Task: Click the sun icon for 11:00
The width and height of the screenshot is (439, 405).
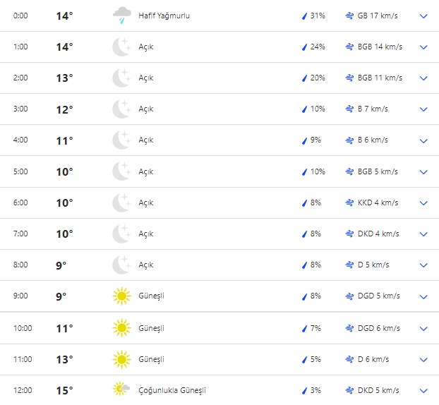Action: tap(121, 360)
